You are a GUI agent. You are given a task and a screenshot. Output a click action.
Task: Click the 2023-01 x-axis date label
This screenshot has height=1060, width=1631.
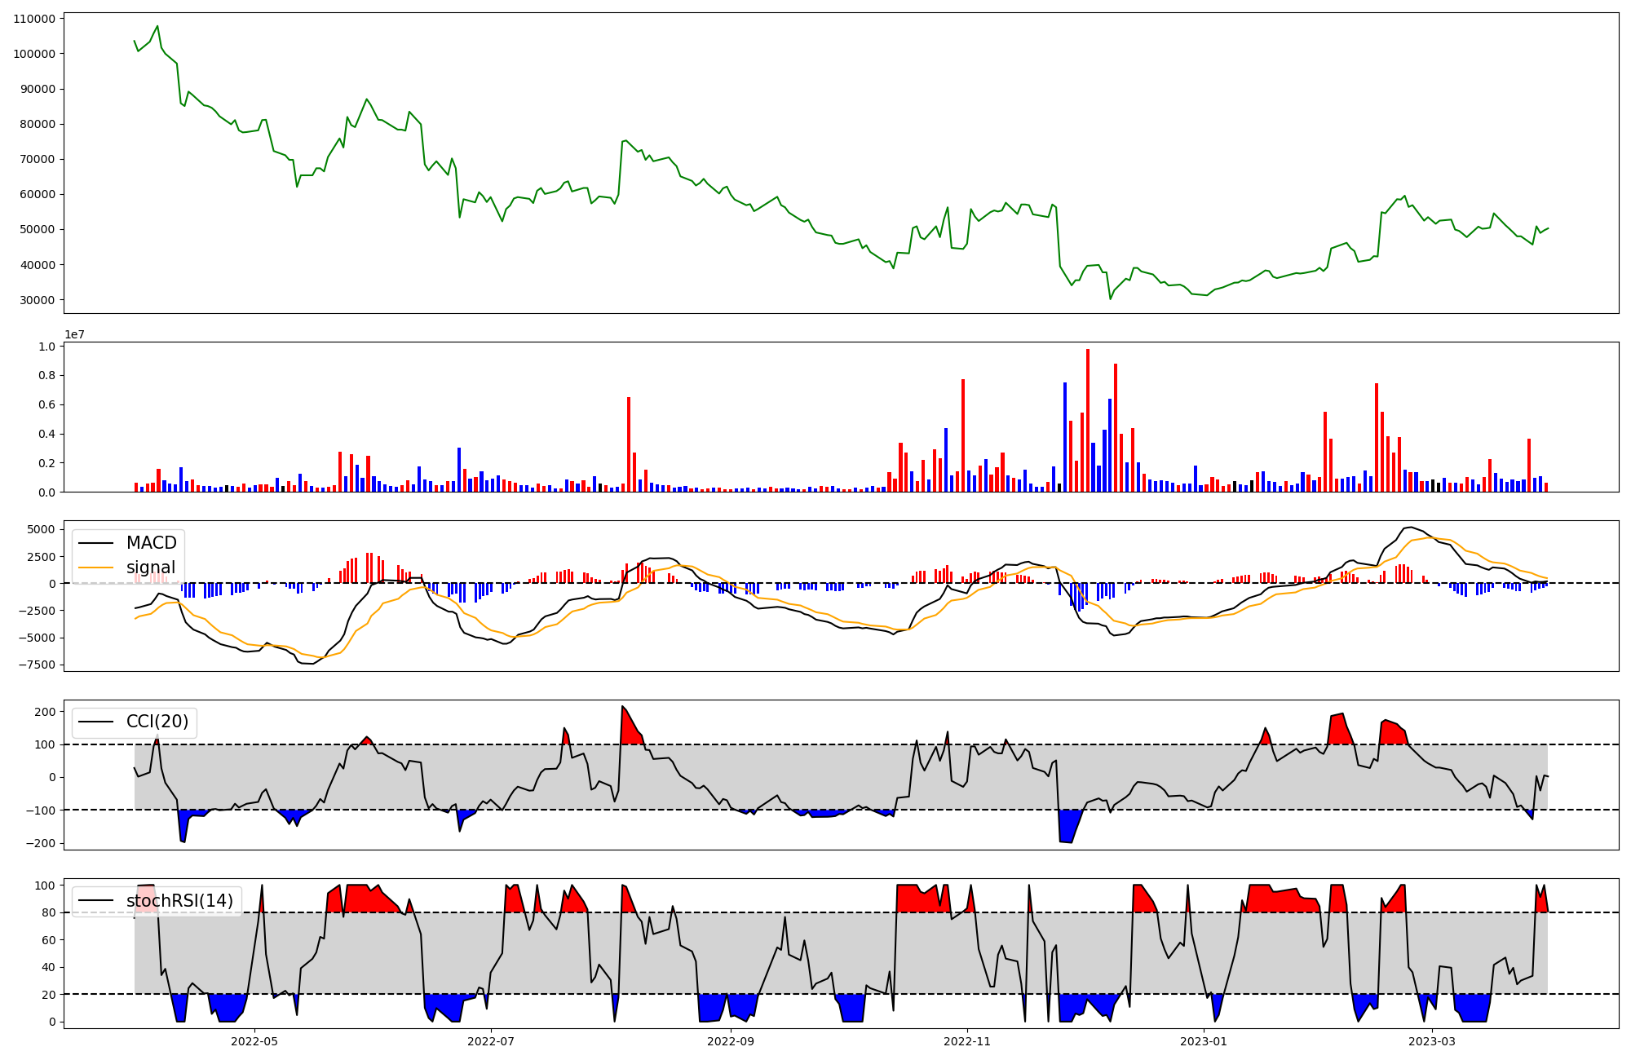click(1204, 1041)
